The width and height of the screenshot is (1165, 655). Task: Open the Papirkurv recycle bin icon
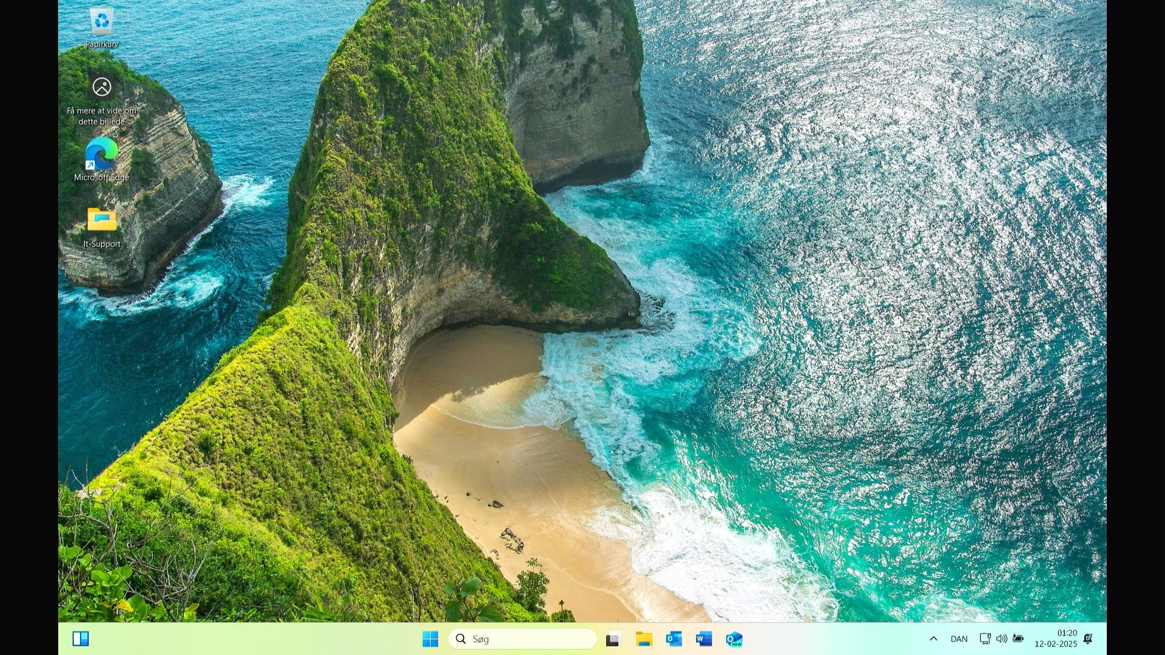pos(101,27)
